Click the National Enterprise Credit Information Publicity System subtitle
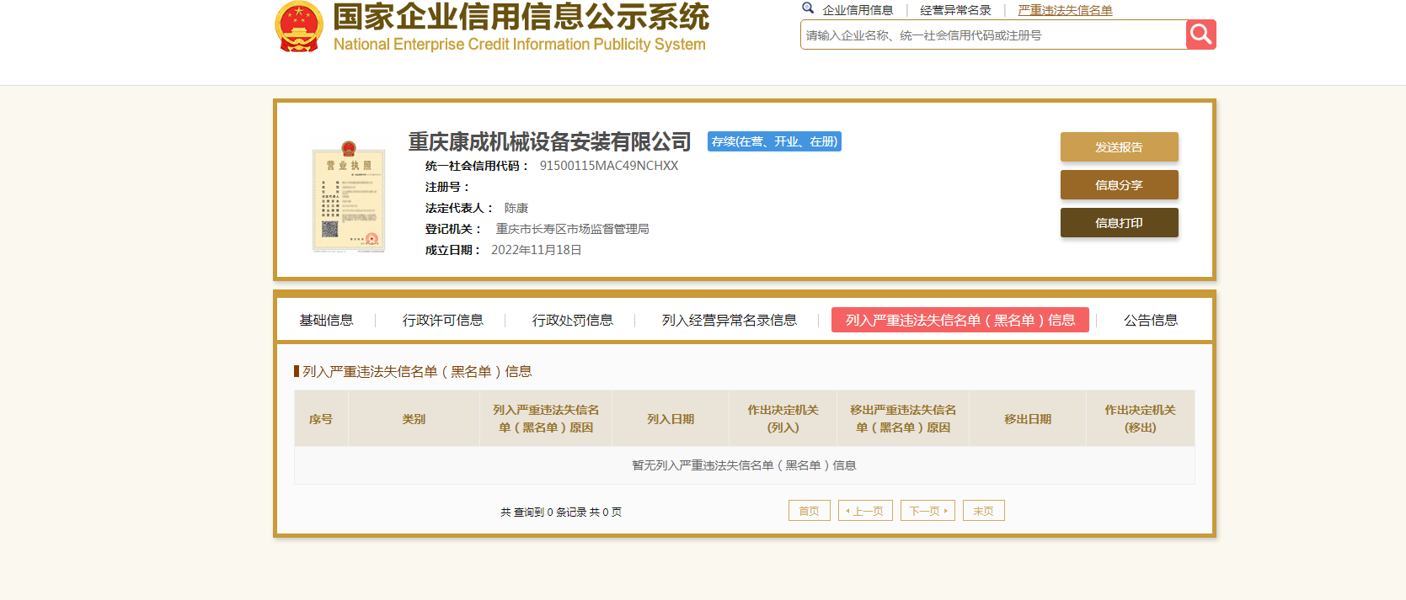 [x=519, y=45]
